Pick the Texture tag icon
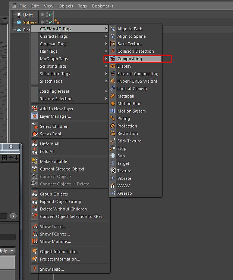Screen dimensions: 233x280 (x=113, y=171)
